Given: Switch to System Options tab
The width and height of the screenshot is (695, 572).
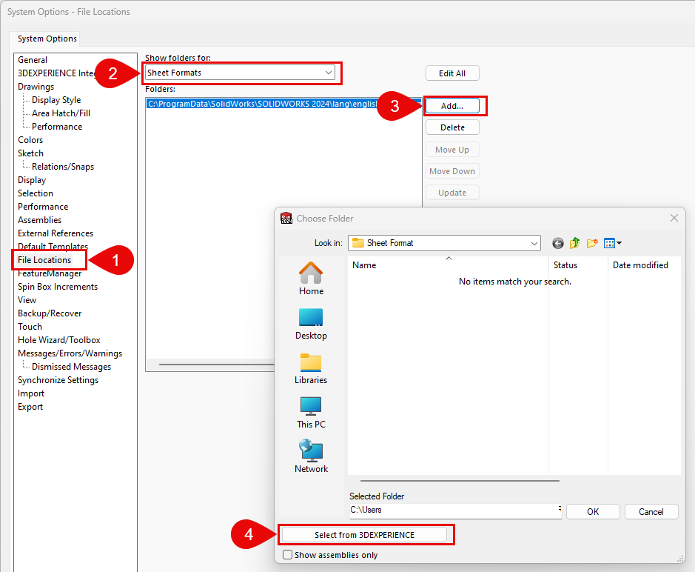Looking at the screenshot, I should click(47, 39).
